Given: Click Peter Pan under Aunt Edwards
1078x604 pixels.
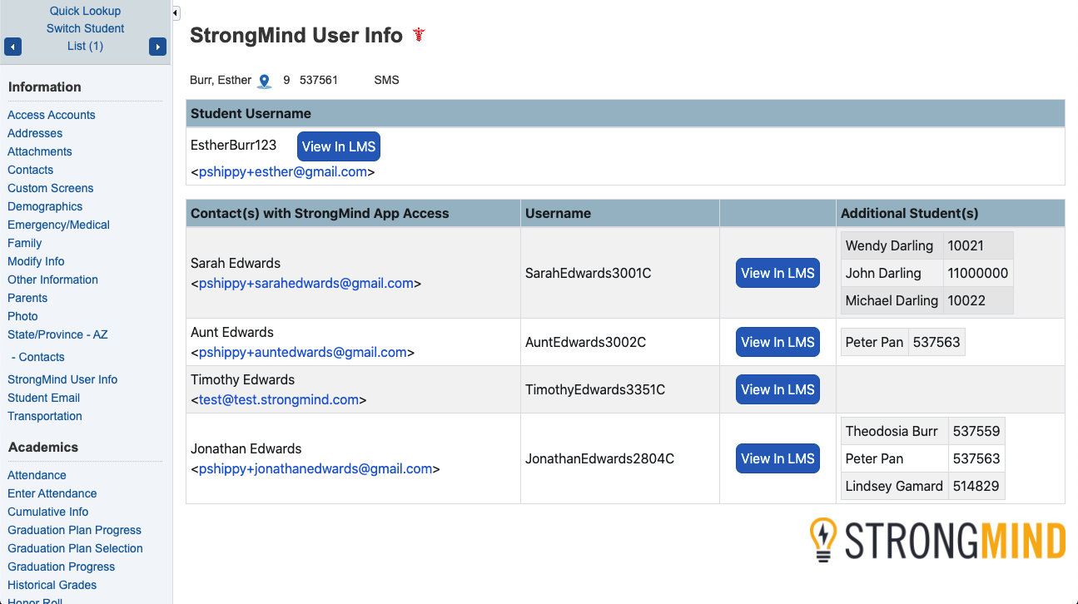Looking at the screenshot, I should 874,342.
